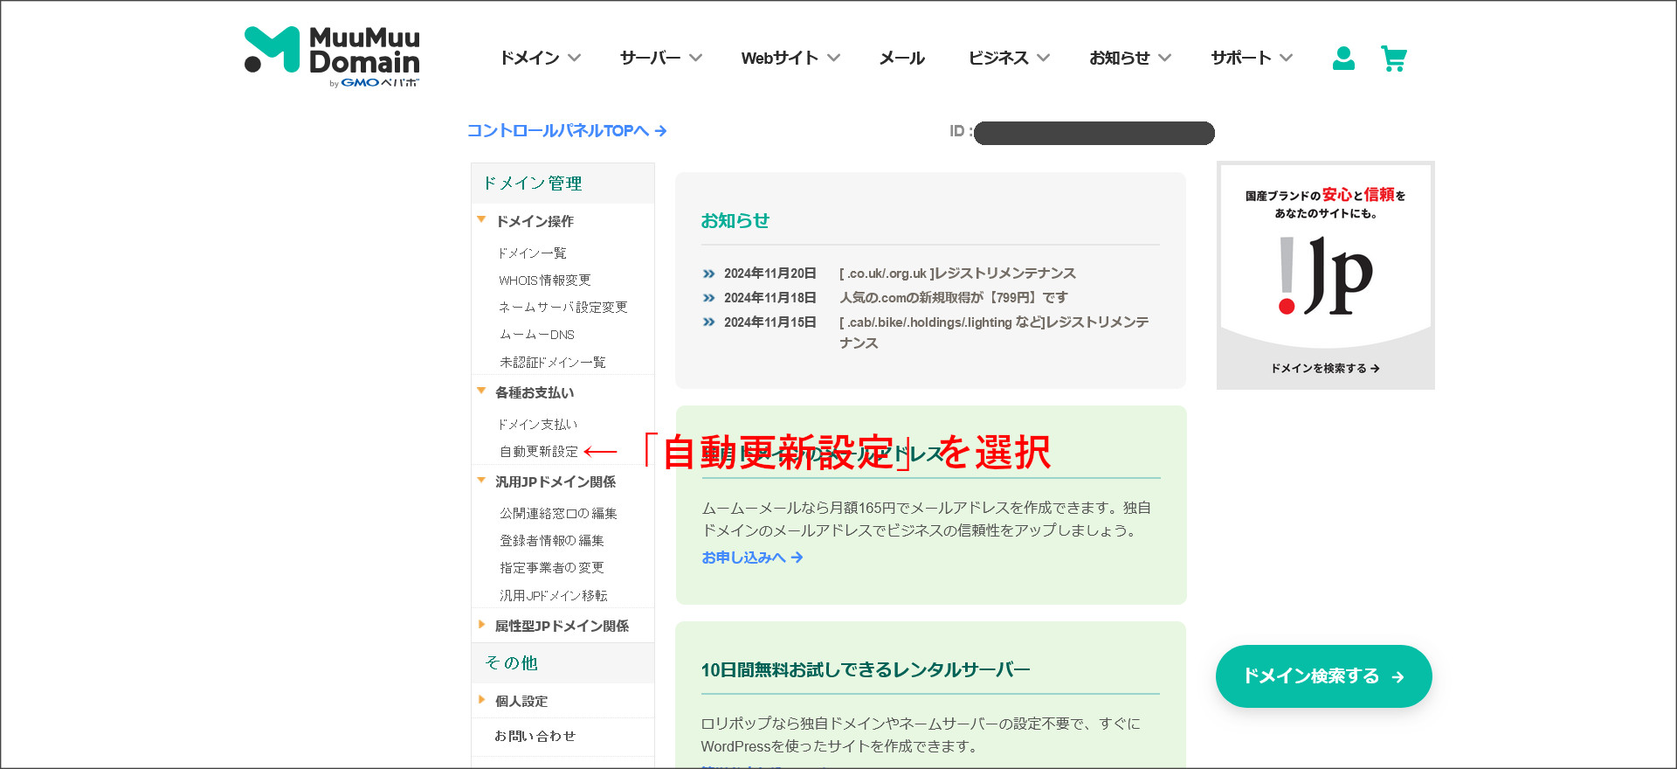
Task: Open the user account icon
Action: [1343, 59]
